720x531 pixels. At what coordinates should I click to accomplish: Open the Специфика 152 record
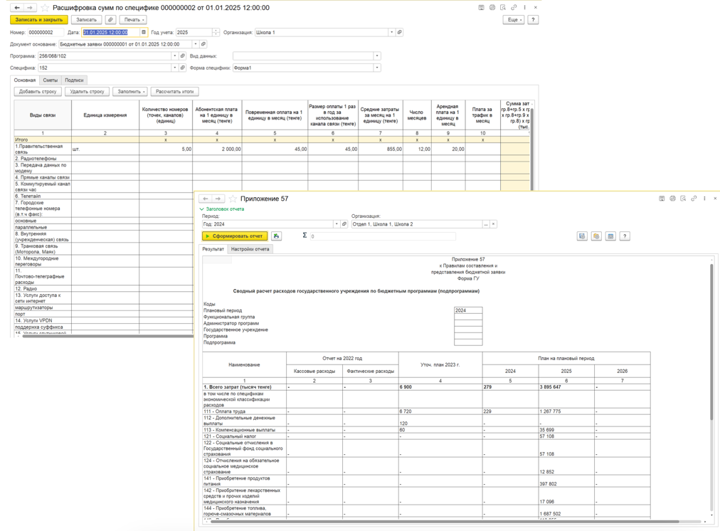[x=182, y=68]
